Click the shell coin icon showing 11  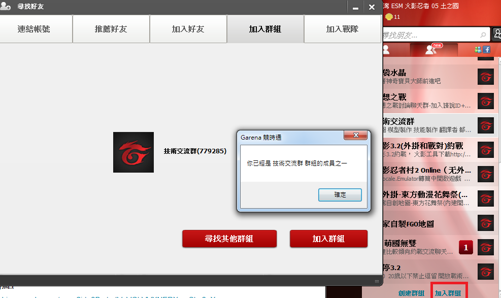point(389,17)
